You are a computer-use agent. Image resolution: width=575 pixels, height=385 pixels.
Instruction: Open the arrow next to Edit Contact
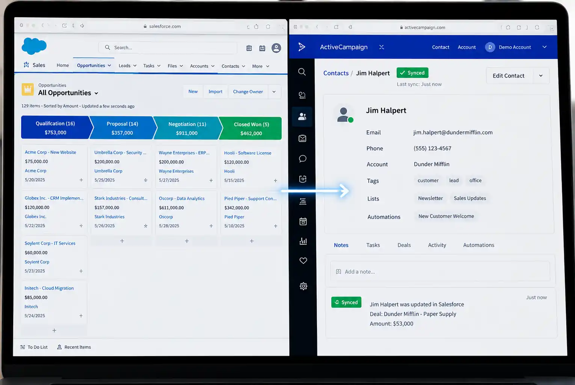click(x=541, y=76)
